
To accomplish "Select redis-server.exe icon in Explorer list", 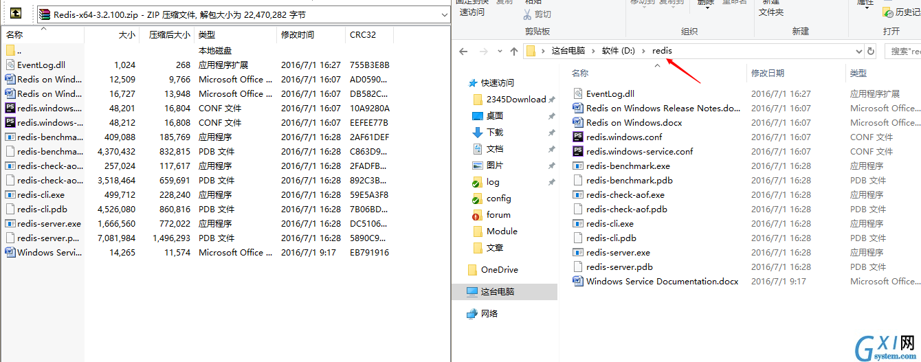I will coord(577,252).
